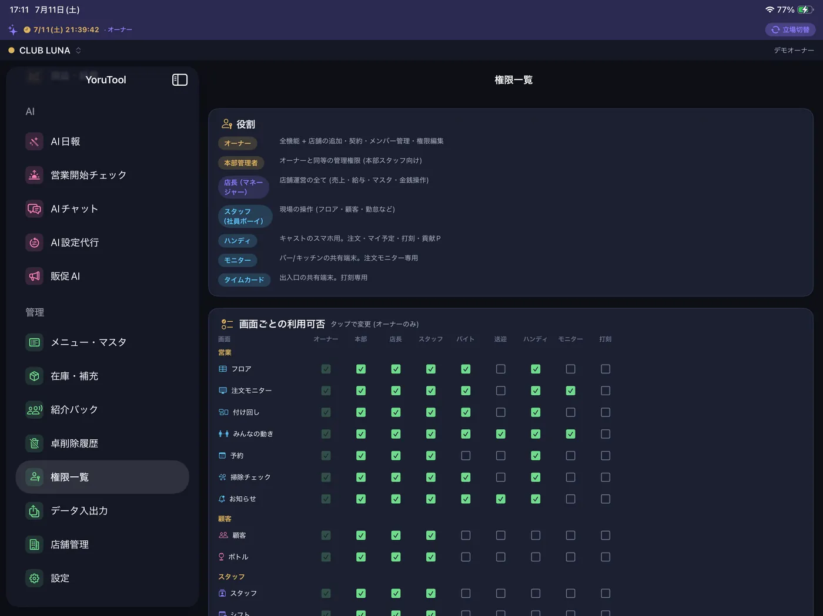This screenshot has height=616, width=823.
Task: Click the 画面ごとの利用可否 list icon
Action: point(227,324)
